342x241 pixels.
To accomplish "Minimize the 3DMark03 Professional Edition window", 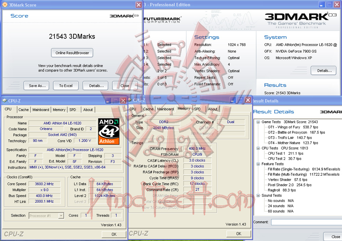I will [321, 4].
